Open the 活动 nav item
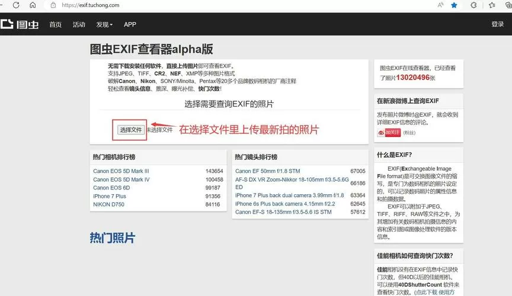The width and height of the screenshot is (512, 296). point(79,24)
